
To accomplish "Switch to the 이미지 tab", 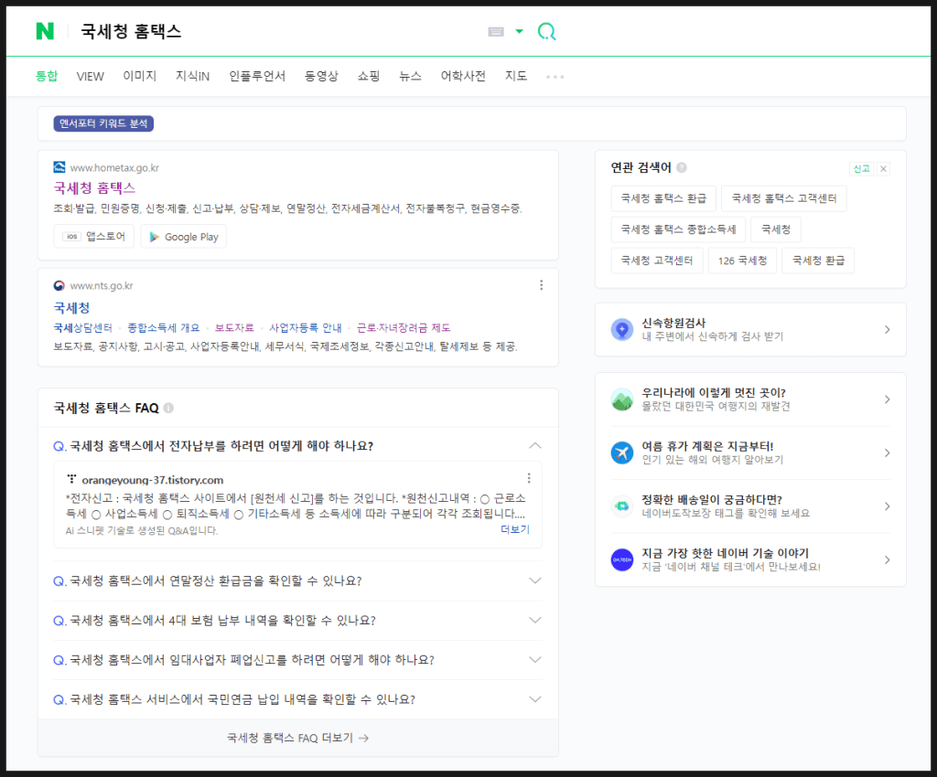I will tap(140, 77).
